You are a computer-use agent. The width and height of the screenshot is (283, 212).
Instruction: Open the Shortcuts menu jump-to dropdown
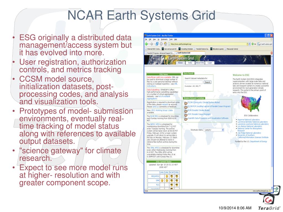214,130
